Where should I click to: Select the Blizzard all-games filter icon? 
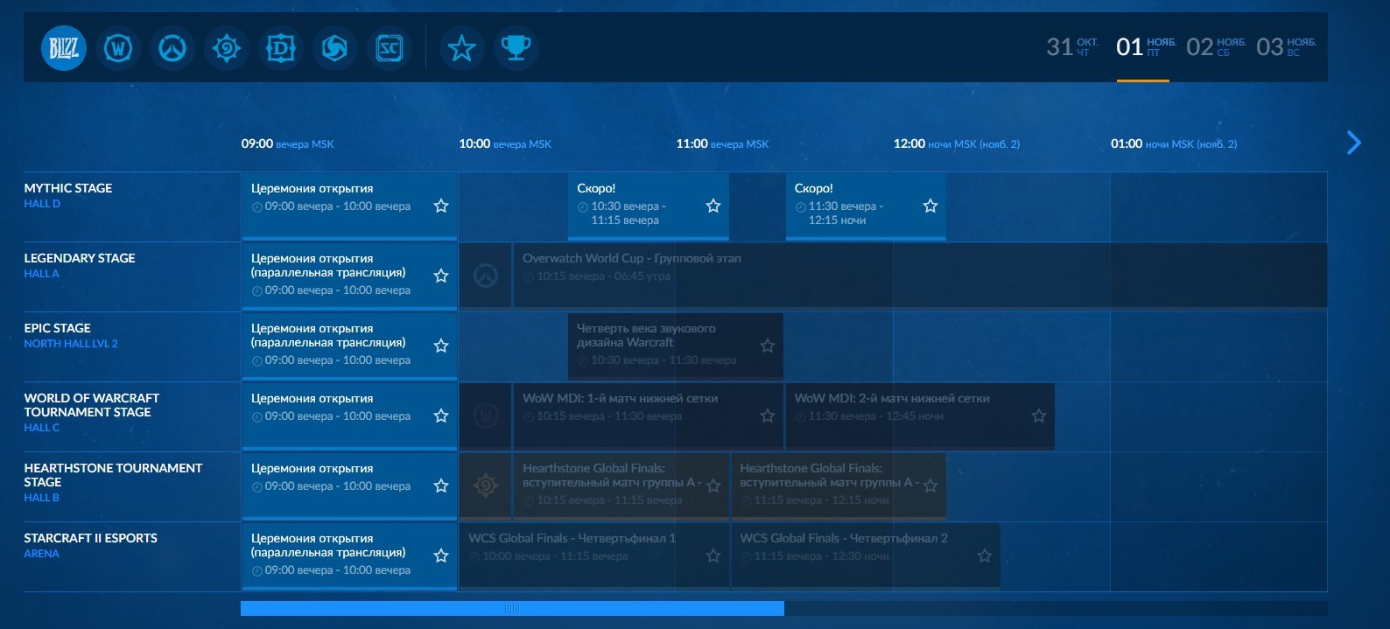click(64, 48)
